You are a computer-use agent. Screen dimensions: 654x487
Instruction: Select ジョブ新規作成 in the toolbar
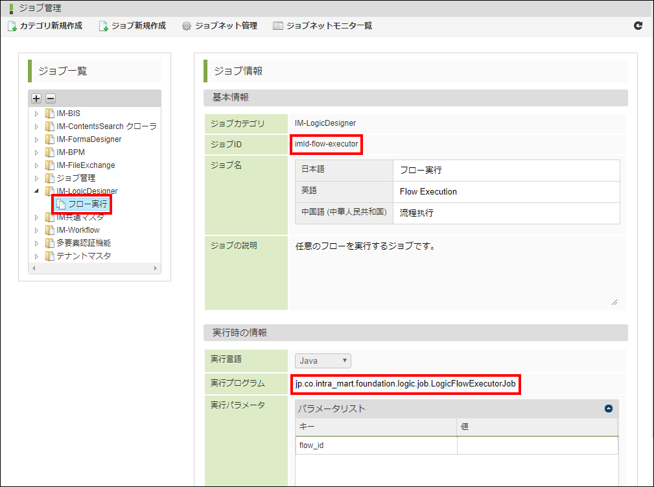coord(137,27)
